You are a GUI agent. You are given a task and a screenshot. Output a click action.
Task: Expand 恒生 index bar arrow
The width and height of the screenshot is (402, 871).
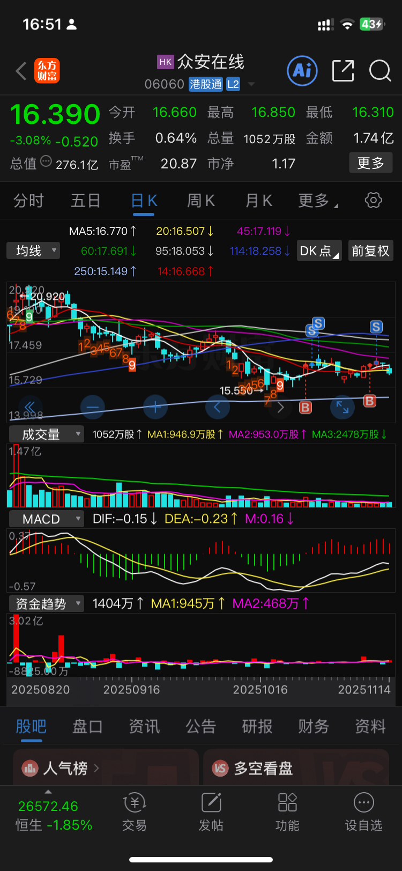pyautogui.click(x=48, y=792)
